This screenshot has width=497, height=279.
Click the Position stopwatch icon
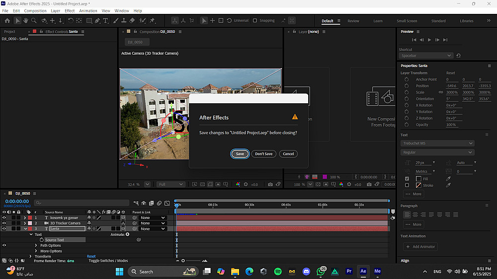click(x=406, y=86)
